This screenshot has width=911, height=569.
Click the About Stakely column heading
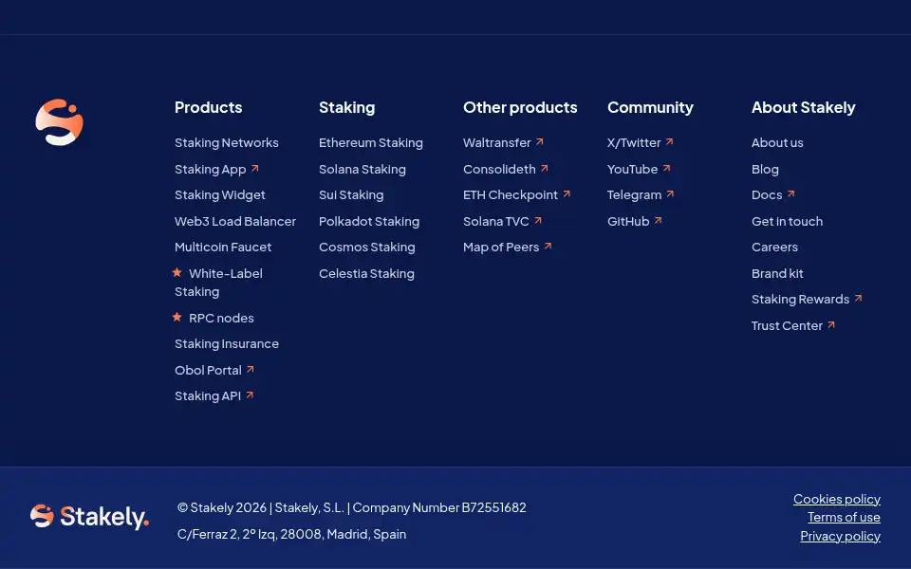pyautogui.click(x=803, y=107)
